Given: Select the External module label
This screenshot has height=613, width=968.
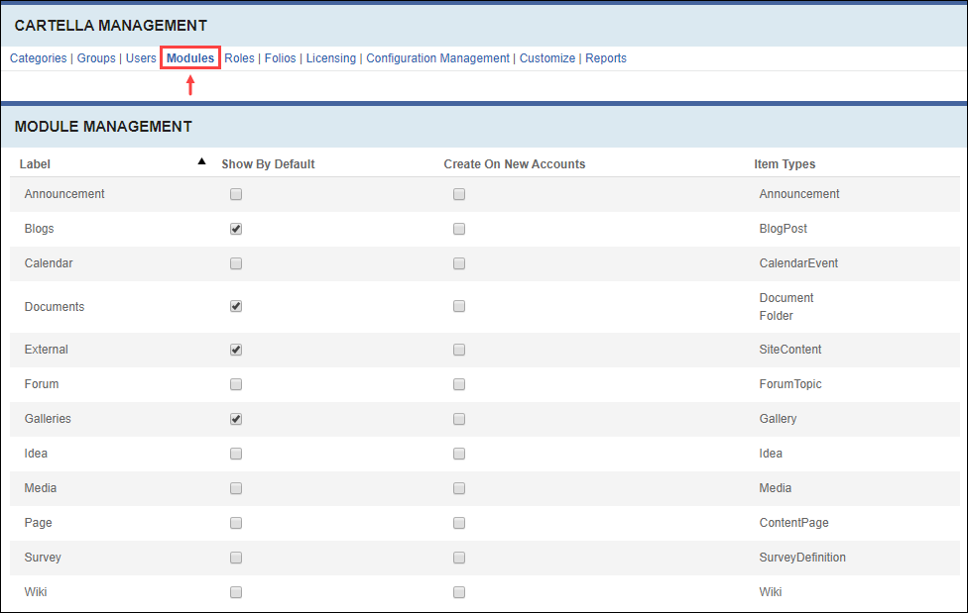Looking at the screenshot, I should point(47,349).
